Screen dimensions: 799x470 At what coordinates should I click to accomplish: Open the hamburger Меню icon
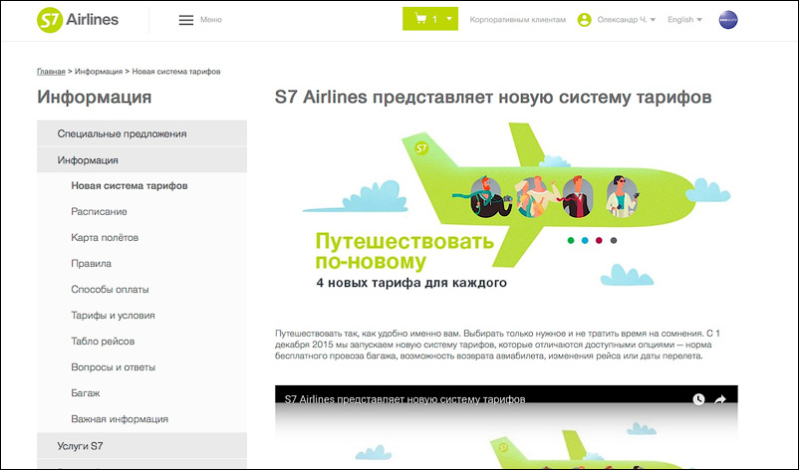pos(186,20)
